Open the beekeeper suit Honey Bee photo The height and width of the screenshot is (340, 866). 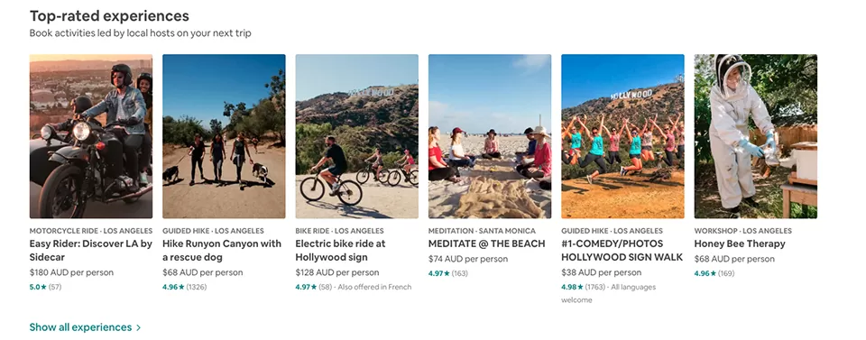[x=756, y=136]
